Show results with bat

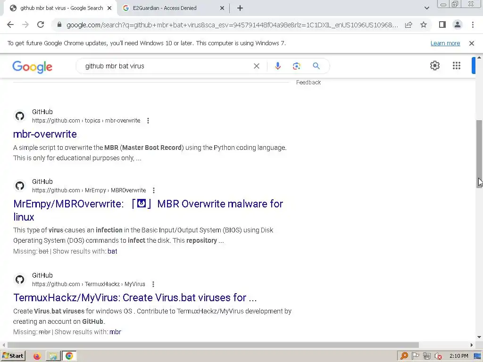pyautogui.click(x=112, y=251)
